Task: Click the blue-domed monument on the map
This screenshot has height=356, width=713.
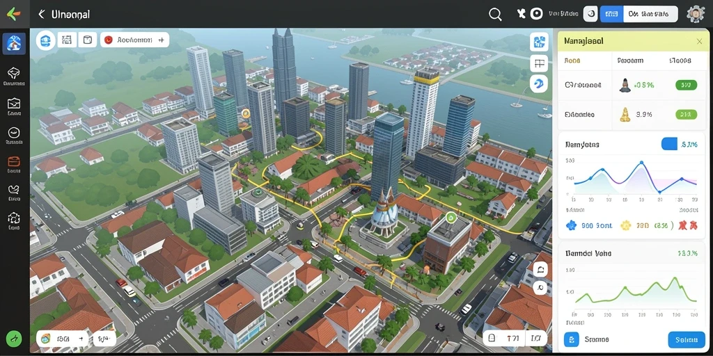Action: (x=384, y=216)
